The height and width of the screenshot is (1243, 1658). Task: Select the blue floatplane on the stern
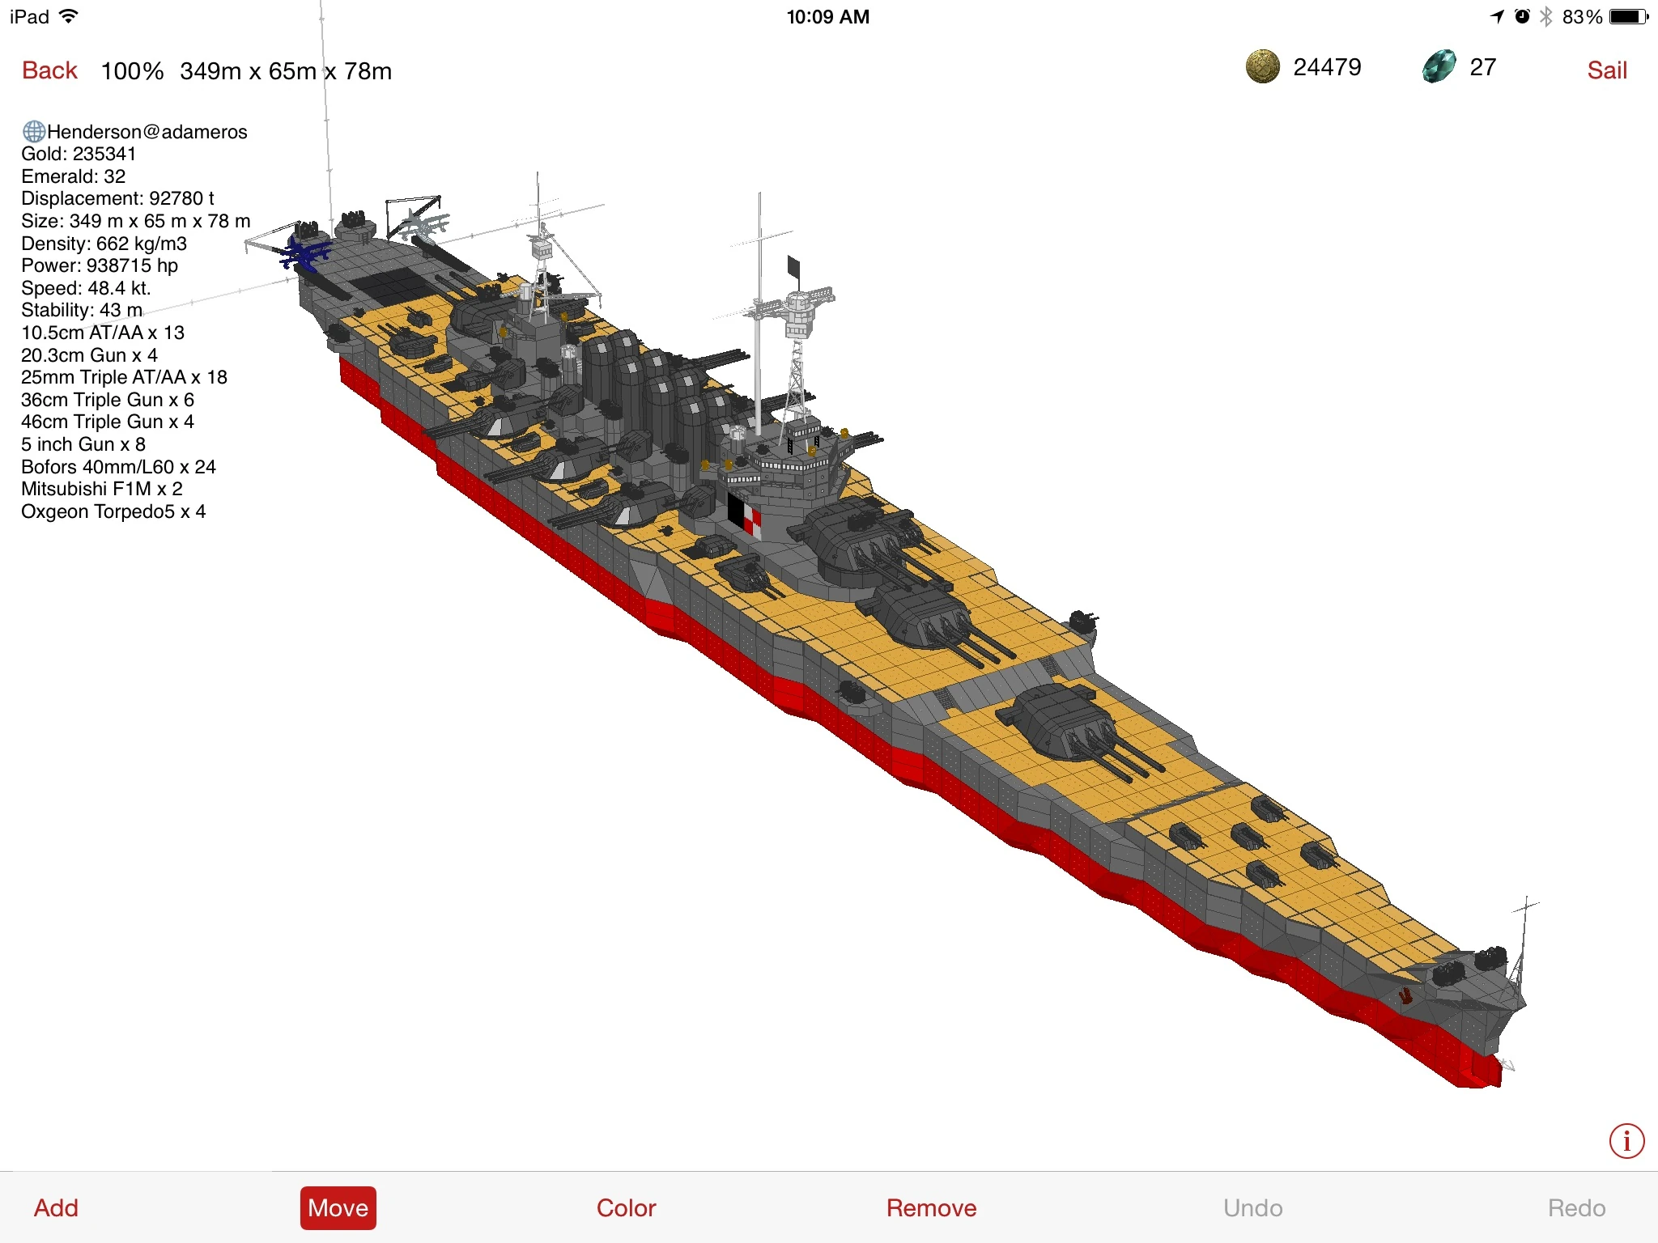(305, 252)
